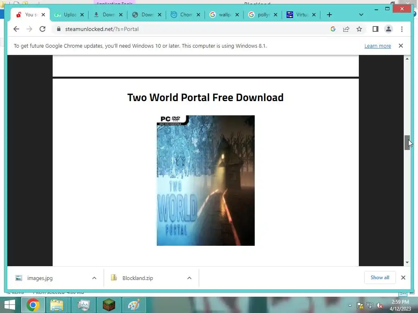The width and height of the screenshot is (418, 313).
Task: Open the Chrome side panel
Action: click(376, 29)
